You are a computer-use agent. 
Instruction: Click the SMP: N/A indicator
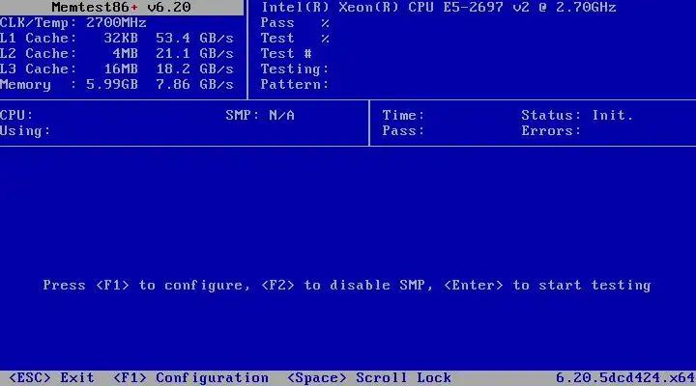coord(260,115)
